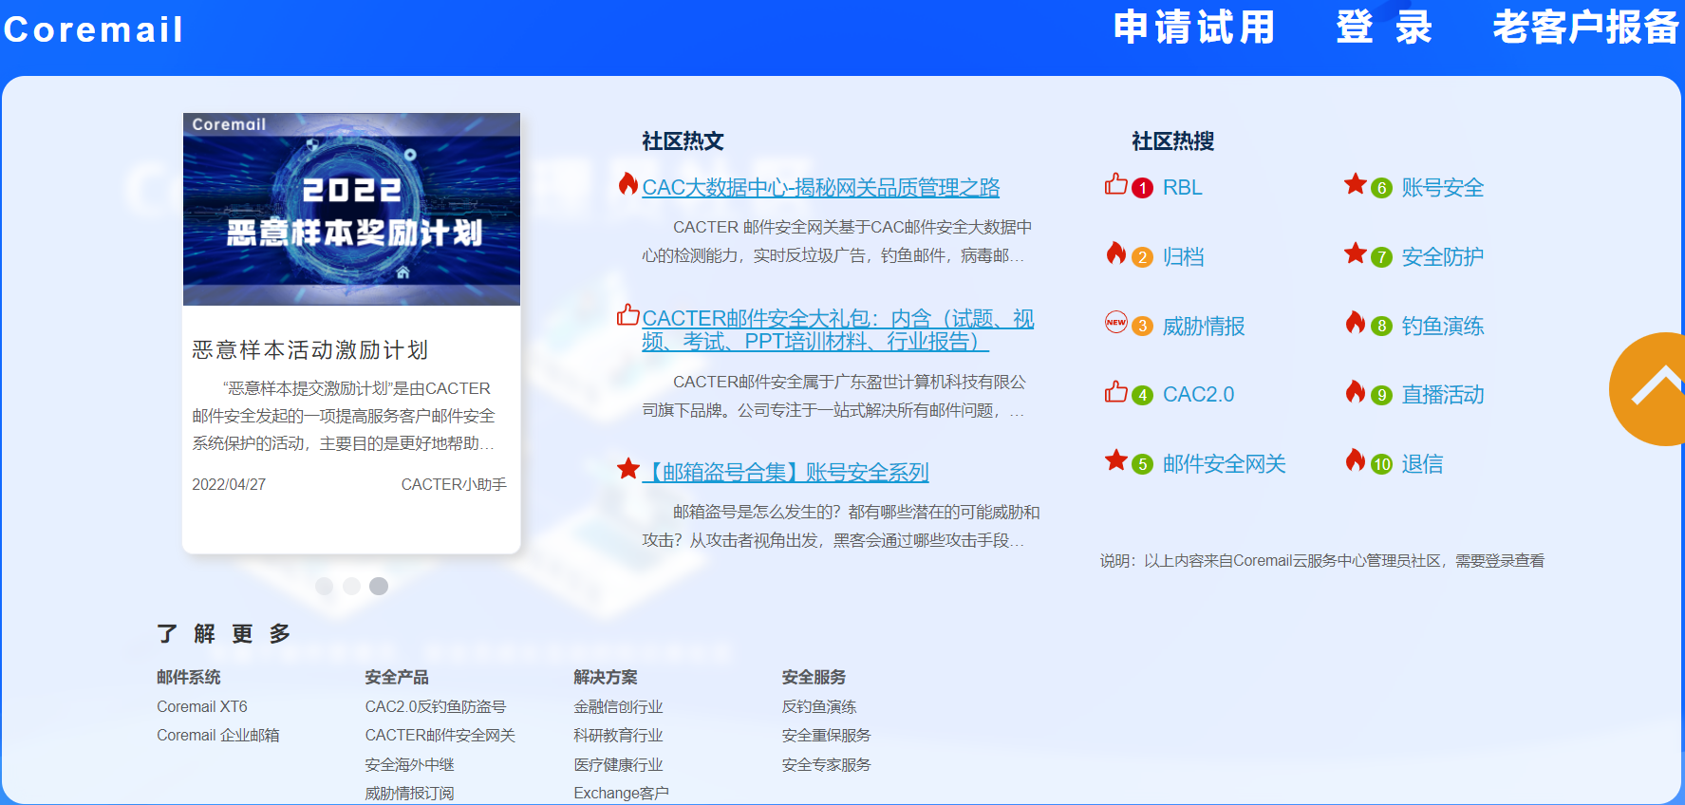Click the NEW badge icon beside 威胁情报
1685x805 pixels.
[x=1115, y=323]
